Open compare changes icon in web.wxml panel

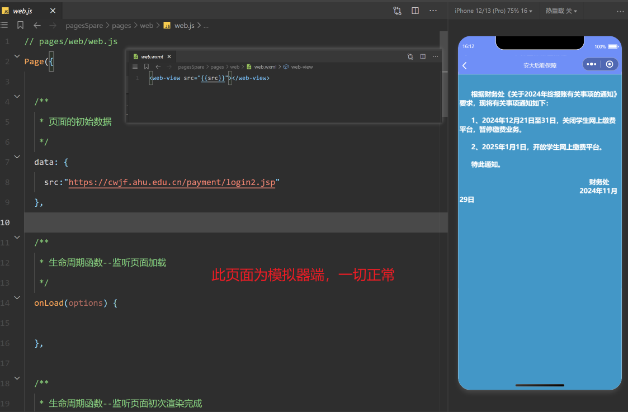[x=410, y=56]
